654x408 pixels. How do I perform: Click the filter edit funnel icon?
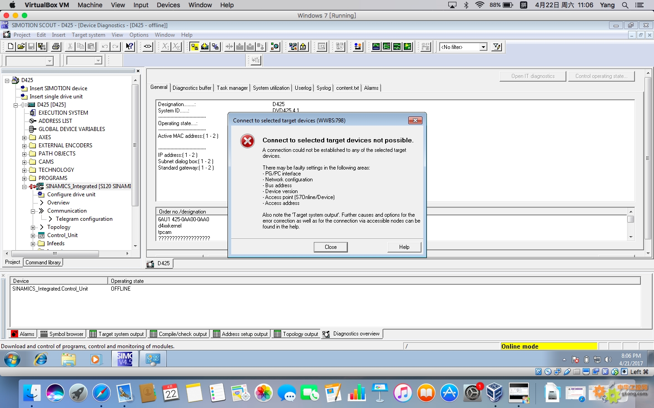pyautogui.click(x=497, y=46)
